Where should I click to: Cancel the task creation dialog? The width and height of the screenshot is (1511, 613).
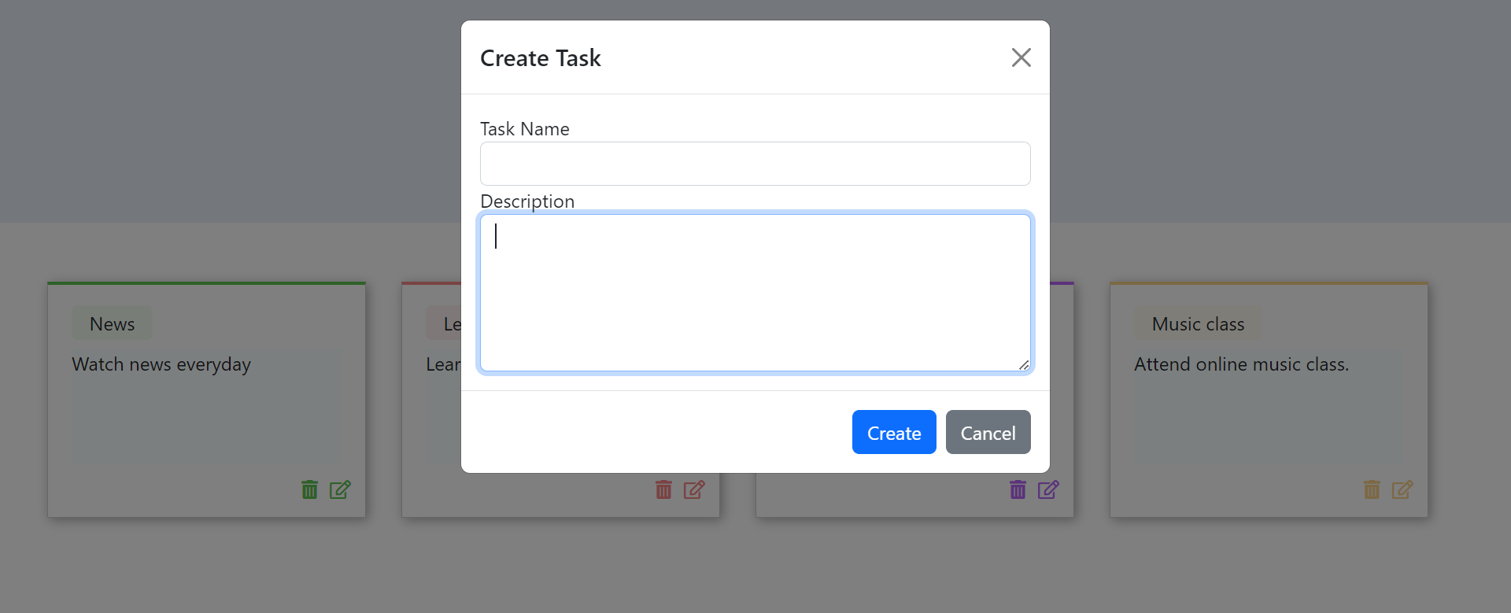(x=988, y=432)
